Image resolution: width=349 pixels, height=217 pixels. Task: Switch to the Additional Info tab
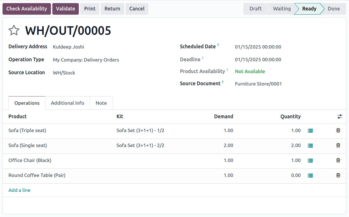point(68,103)
